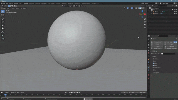178x100 pixels.
Task: Open the Object Constraints tab icon
Action: [149, 70]
